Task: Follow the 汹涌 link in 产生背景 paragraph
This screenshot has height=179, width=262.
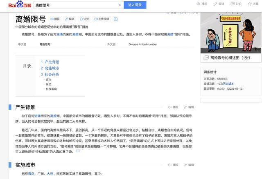Action: (x=38, y=116)
